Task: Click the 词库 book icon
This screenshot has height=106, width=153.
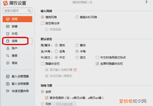Action: [8, 41]
